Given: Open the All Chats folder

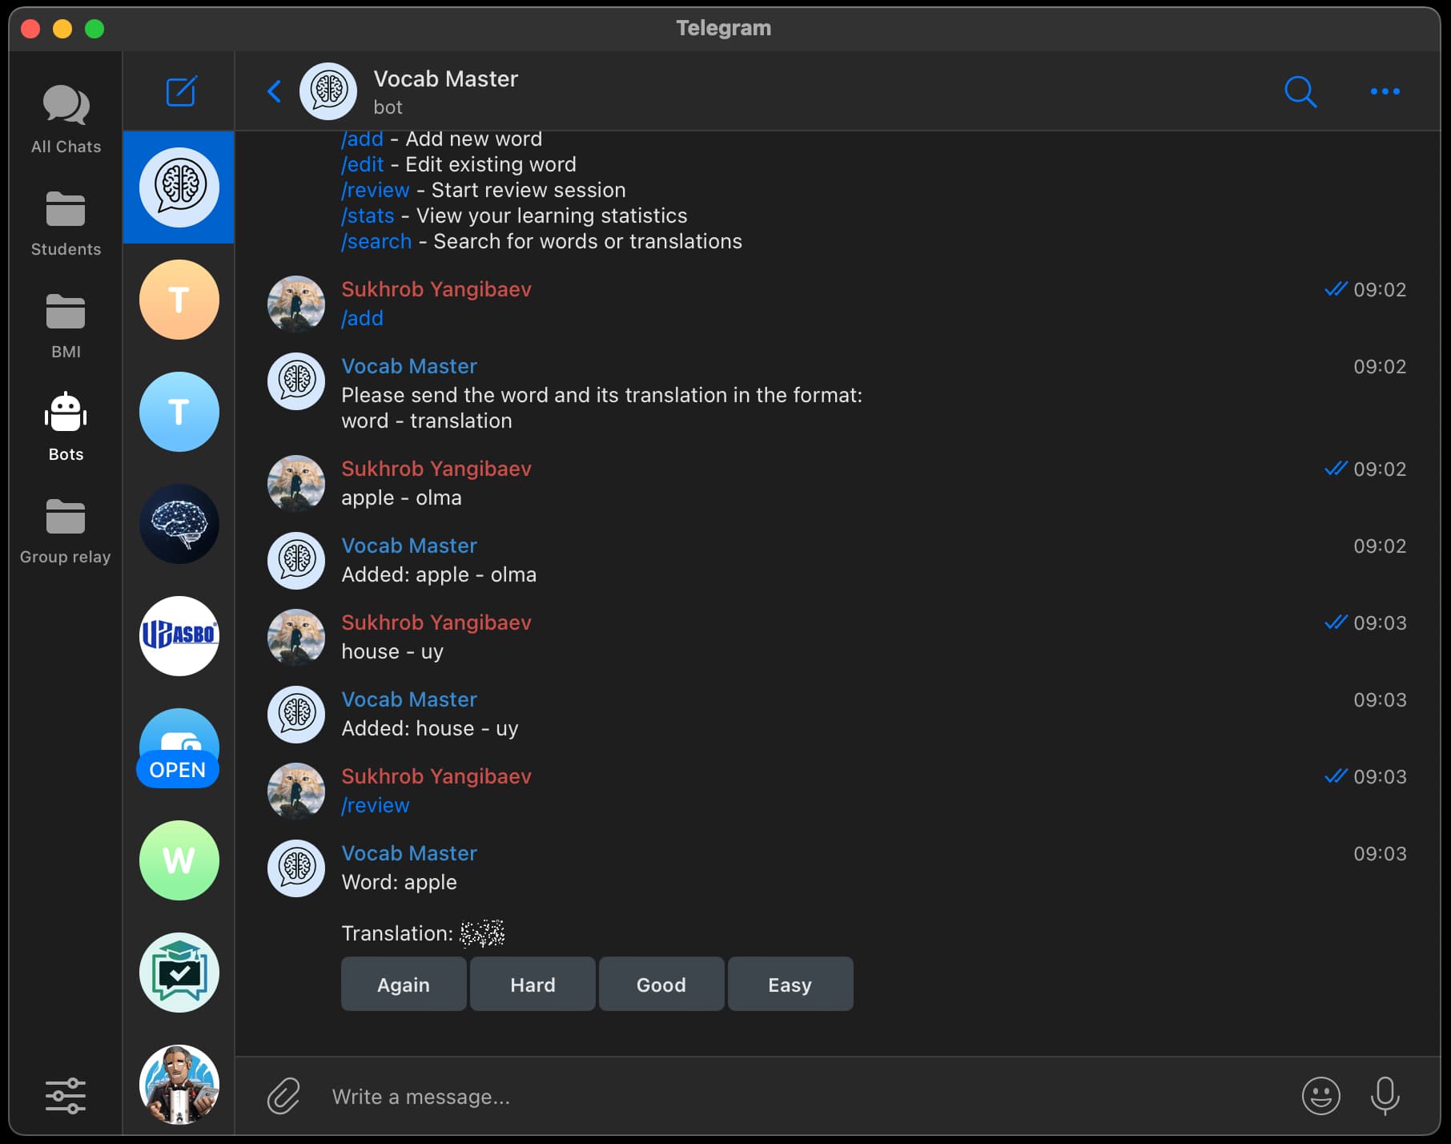Looking at the screenshot, I should (x=66, y=119).
